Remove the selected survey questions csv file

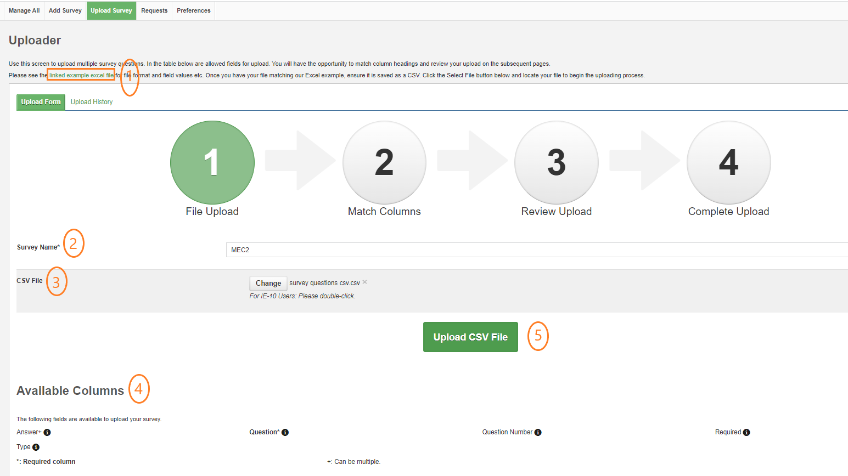[365, 282]
